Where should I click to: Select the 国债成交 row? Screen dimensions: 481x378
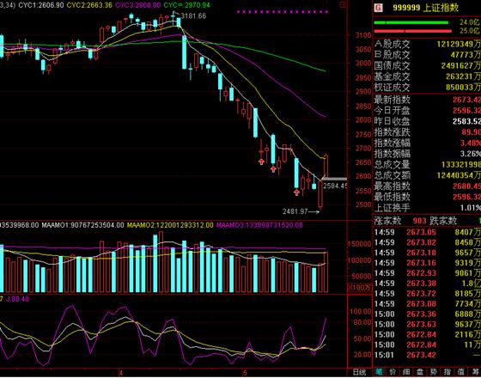pos(428,65)
